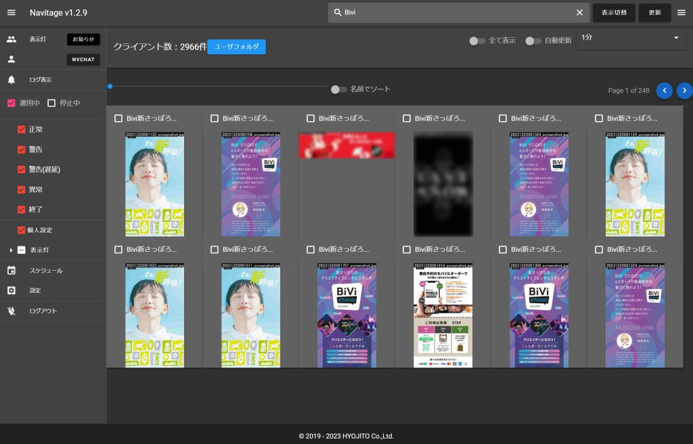Open the blurred black thumbnail
693x444 pixels.
coord(443,184)
